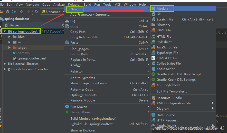The height and width of the screenshot is (133, 227).
Task: Open the Tools menu
Action: click(107, 5)
